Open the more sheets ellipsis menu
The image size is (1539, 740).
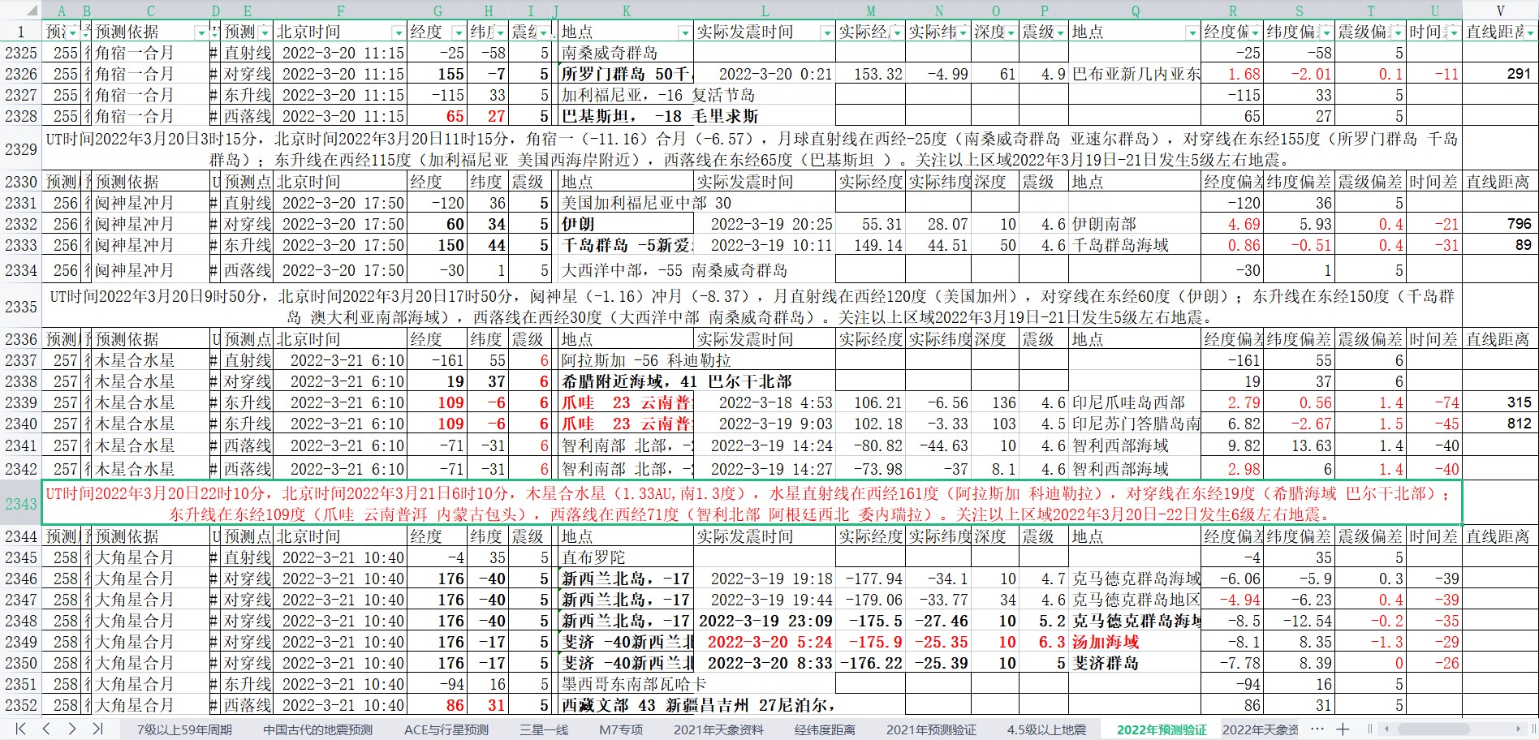pos(1317,729)
